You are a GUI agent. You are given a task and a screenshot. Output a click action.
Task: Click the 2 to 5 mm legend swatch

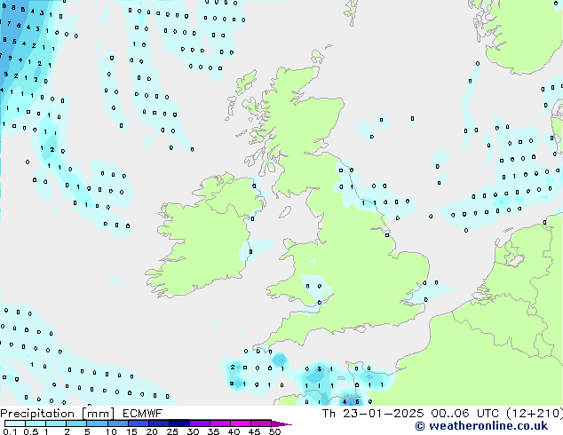[x=76, y=423]
